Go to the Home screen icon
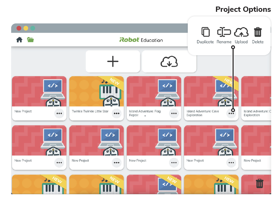279x204 pixels. 19,40
